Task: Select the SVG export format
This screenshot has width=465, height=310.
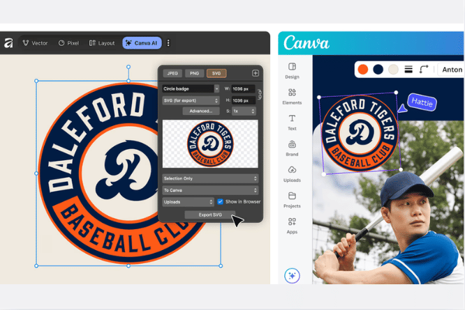Action: (216, 73)
